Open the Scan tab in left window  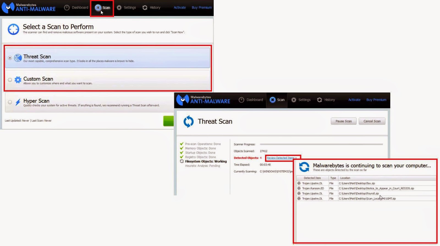point(102,8)
